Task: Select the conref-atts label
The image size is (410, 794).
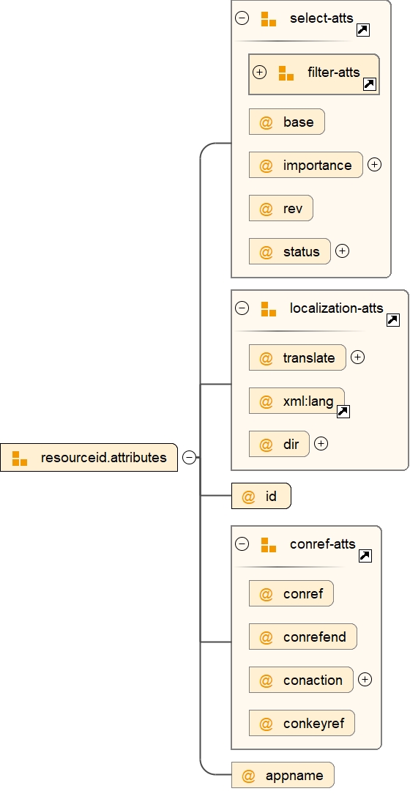Action: point(322,543)
